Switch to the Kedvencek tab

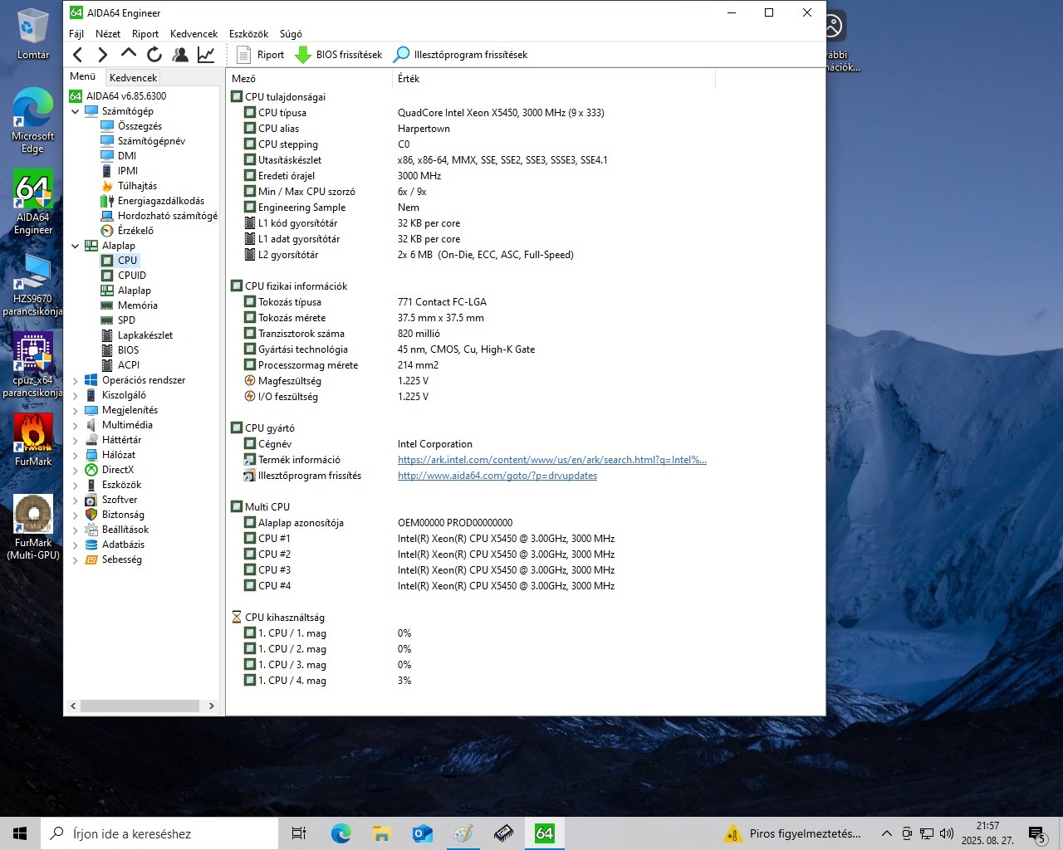click(x=133, y=77)
